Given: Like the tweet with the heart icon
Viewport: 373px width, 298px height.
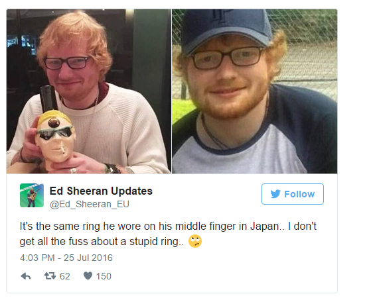Looking at the screenshot, I should [88, 275].
